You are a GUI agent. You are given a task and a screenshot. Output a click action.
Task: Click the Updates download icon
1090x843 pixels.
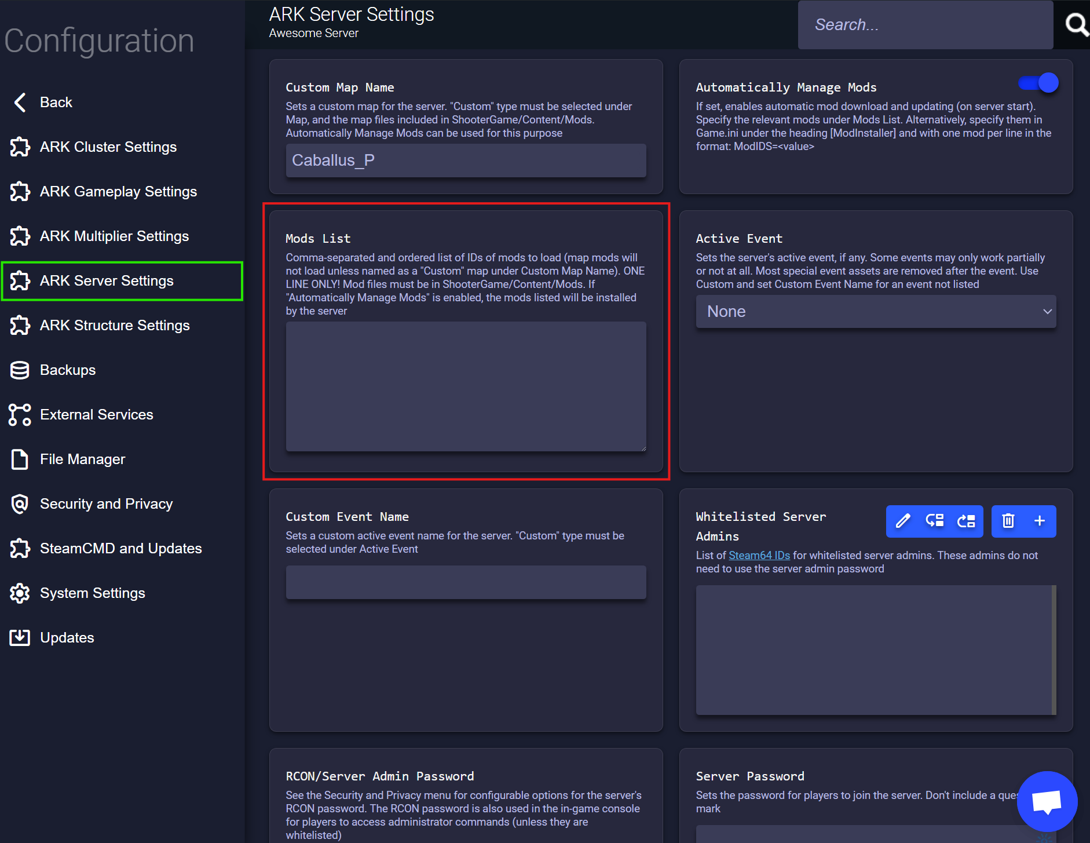click(20, 637)
